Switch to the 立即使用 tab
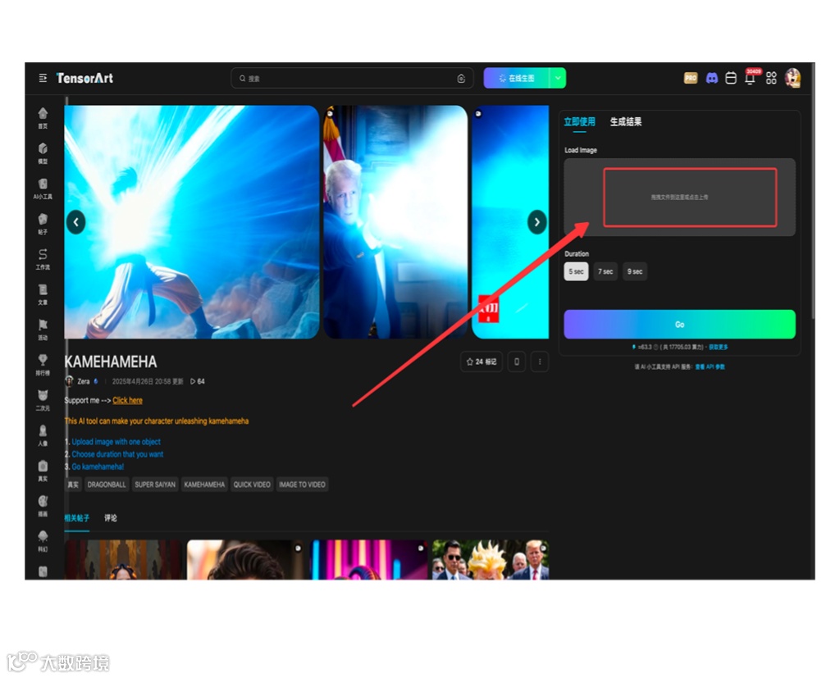The height and width of the screenshot is (678, 840). [x=579, y=121]
